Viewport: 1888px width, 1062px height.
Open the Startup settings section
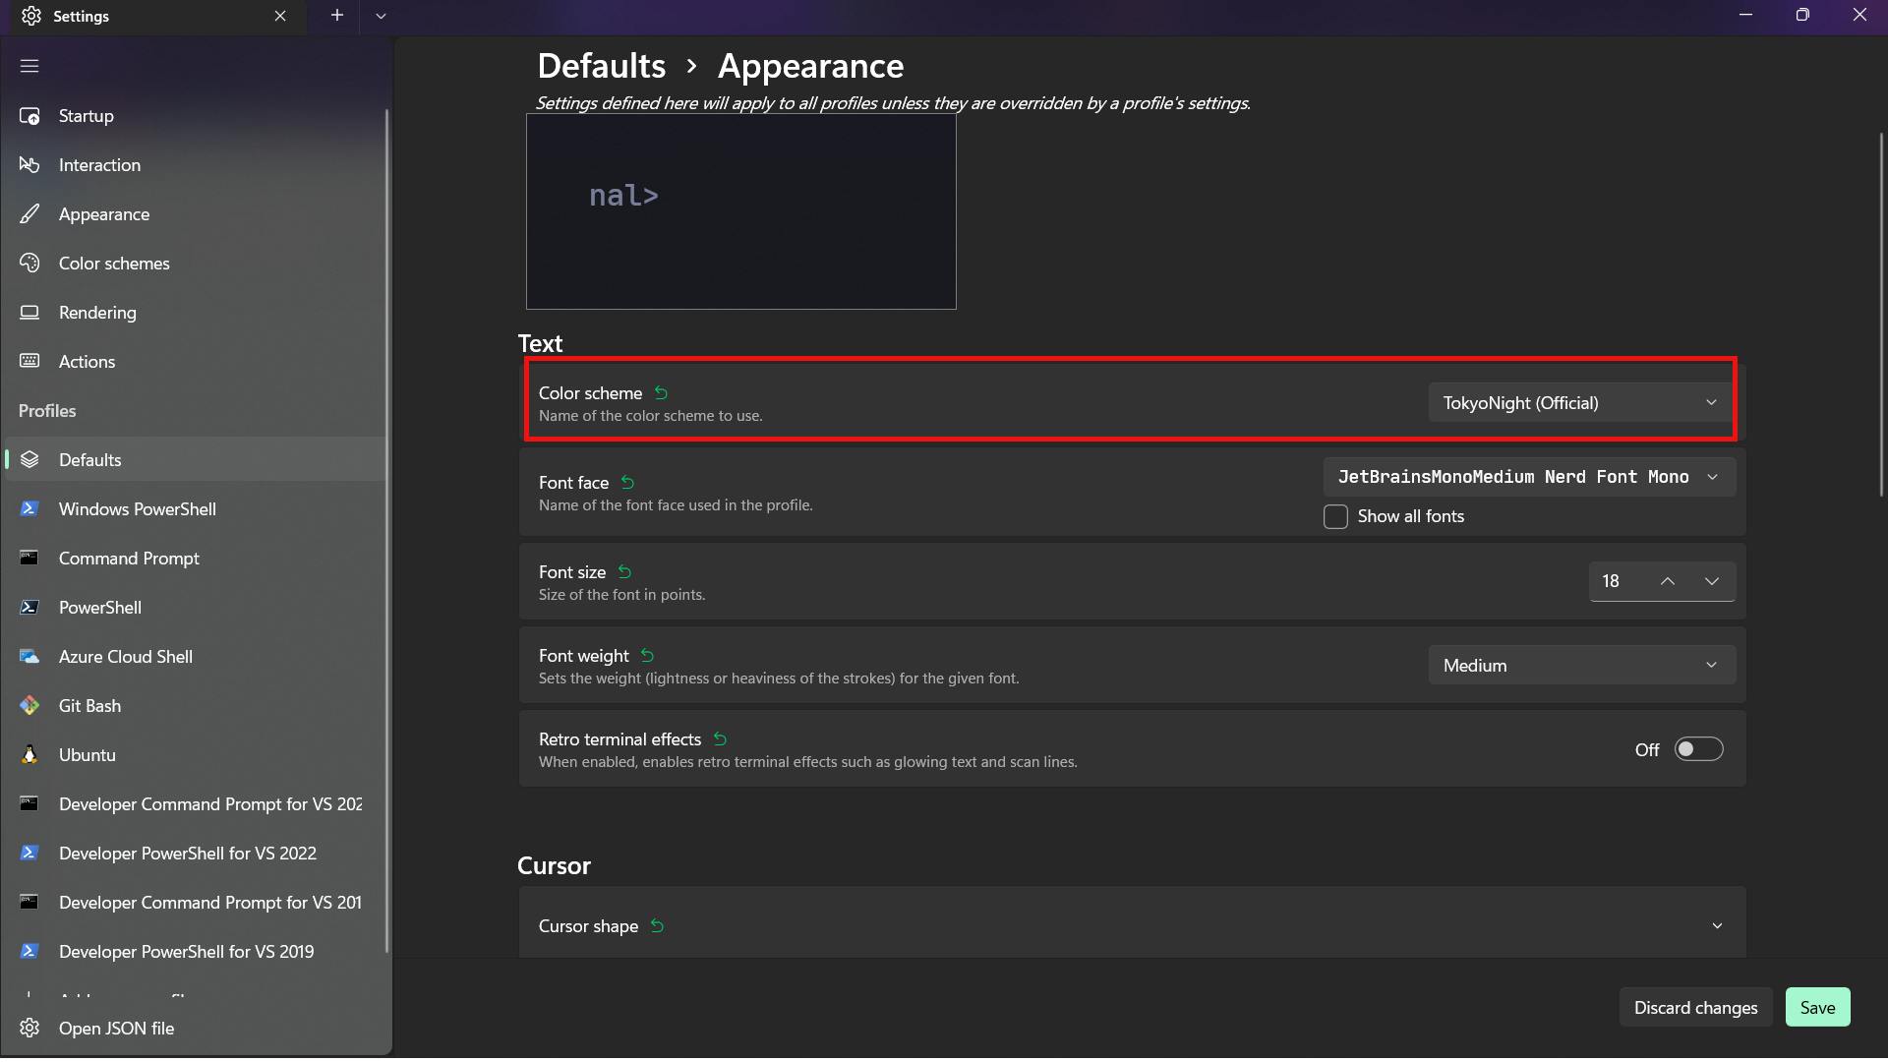[85, 115]
